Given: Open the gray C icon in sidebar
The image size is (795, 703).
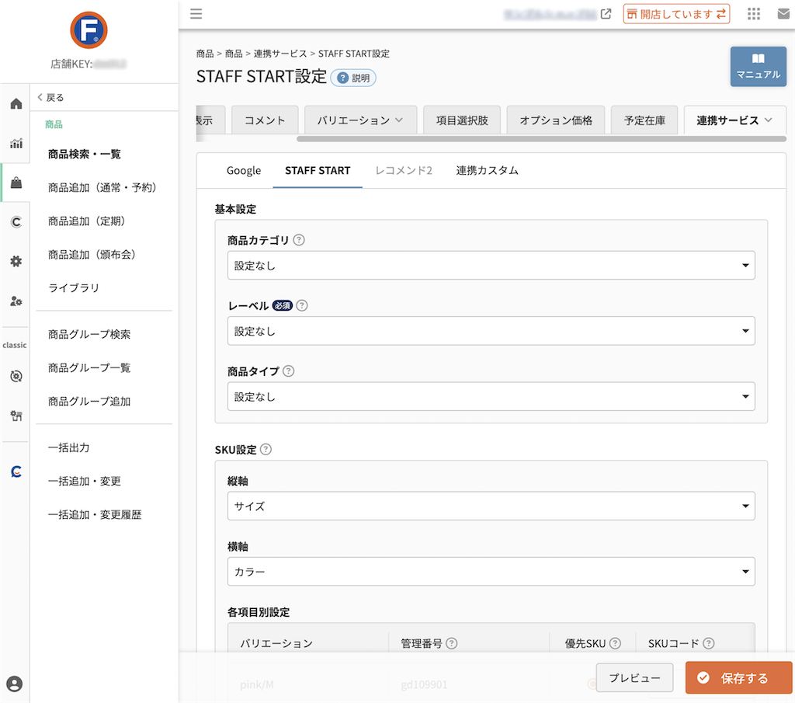Looking at the screenshot, I should point(16,222).
